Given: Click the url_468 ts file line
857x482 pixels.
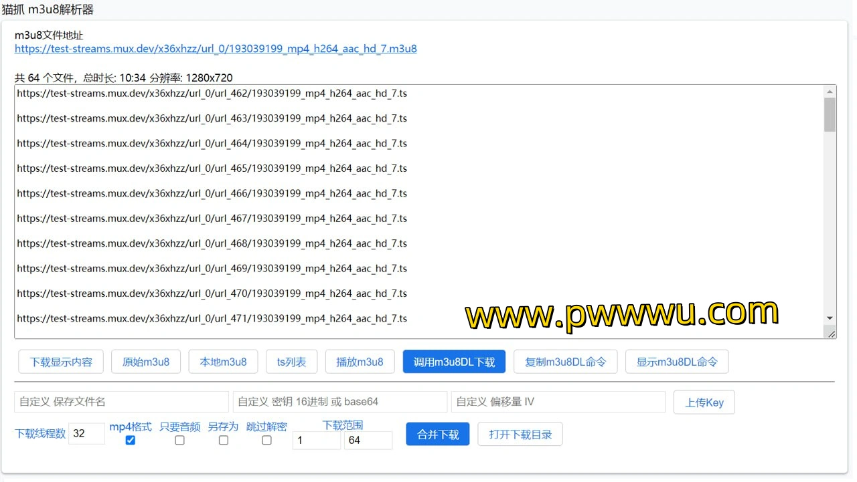Looking at the screenshot, I should [212, 243].
